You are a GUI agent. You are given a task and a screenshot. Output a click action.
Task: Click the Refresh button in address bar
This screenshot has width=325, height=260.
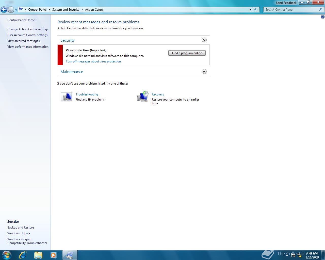pyautogui.click(x=256, y=10)
